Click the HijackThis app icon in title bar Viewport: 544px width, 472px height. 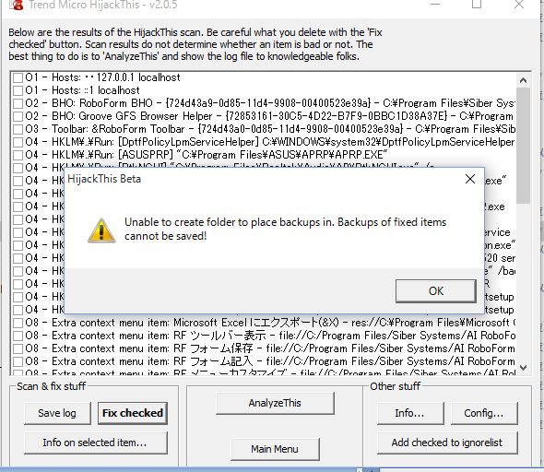(16, 5)
